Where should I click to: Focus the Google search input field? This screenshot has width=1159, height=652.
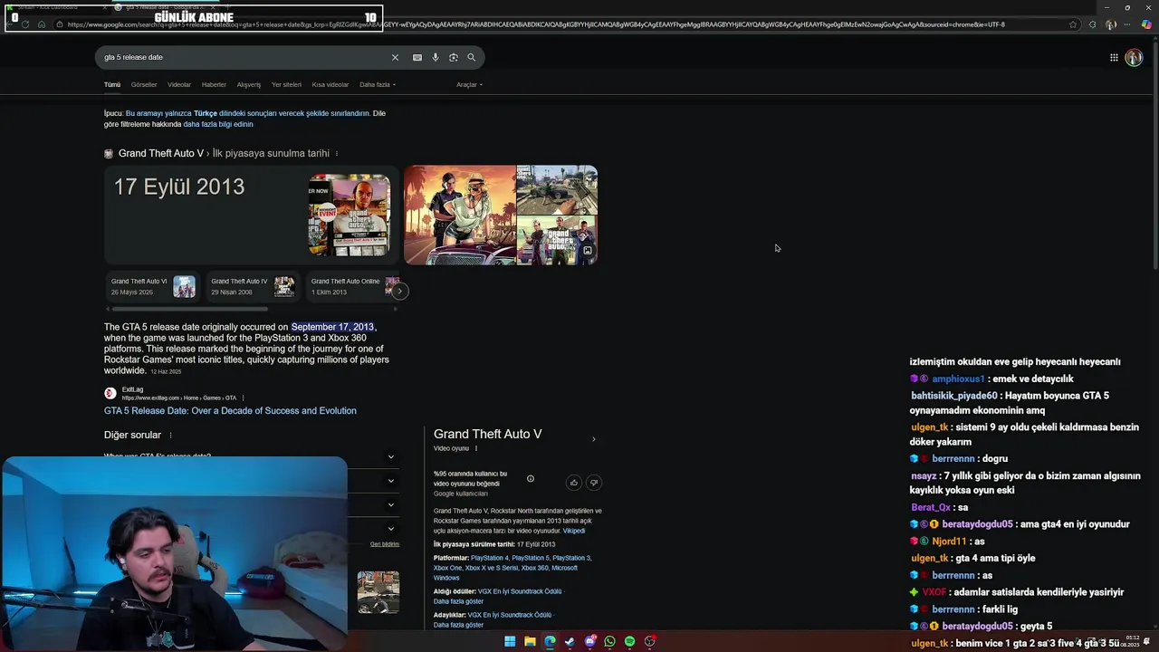244,57
